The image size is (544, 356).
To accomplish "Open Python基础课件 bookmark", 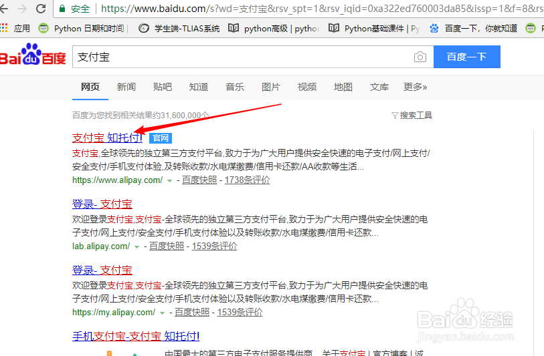I will coord(374,29).
